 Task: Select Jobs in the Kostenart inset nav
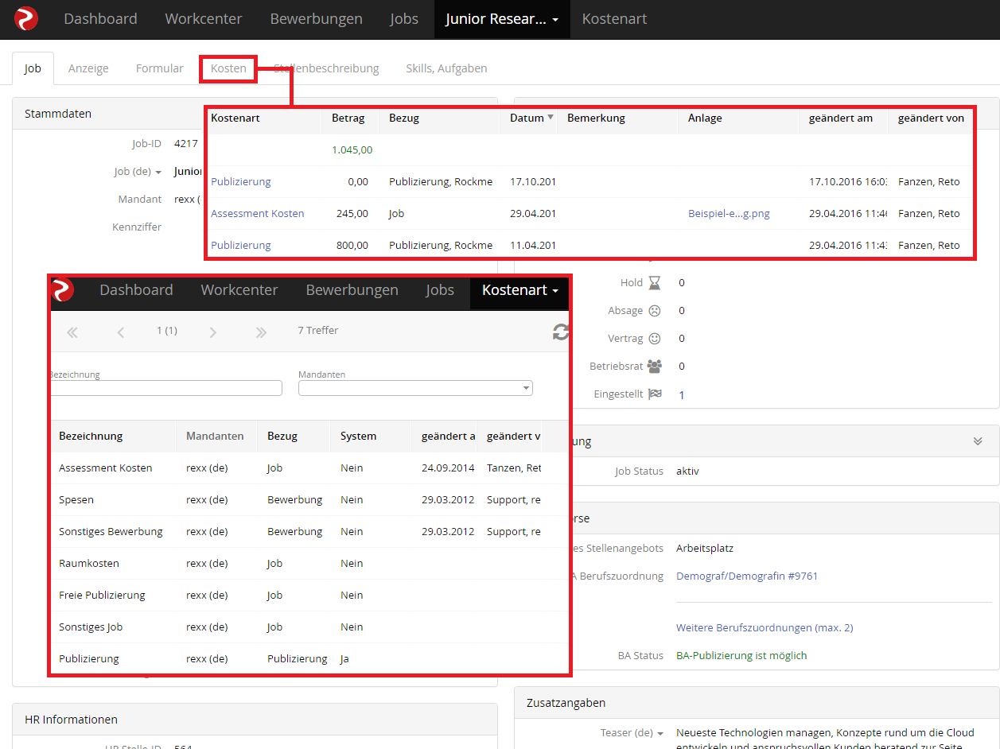click(440, 290)
